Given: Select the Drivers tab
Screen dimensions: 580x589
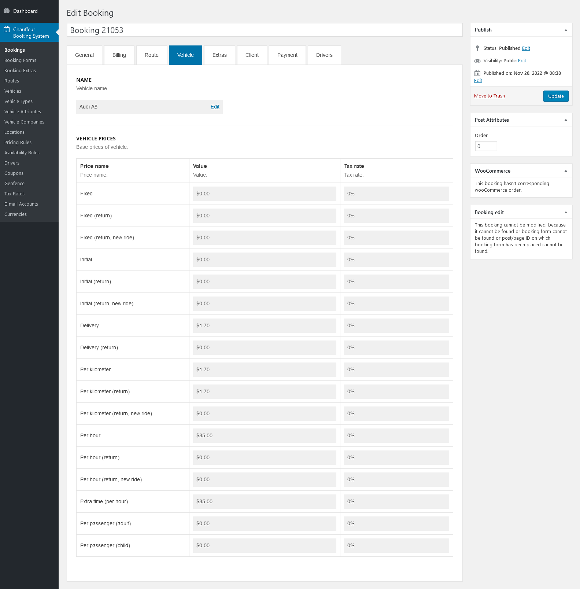Looking at the screenshot, I should pos(324,55).
